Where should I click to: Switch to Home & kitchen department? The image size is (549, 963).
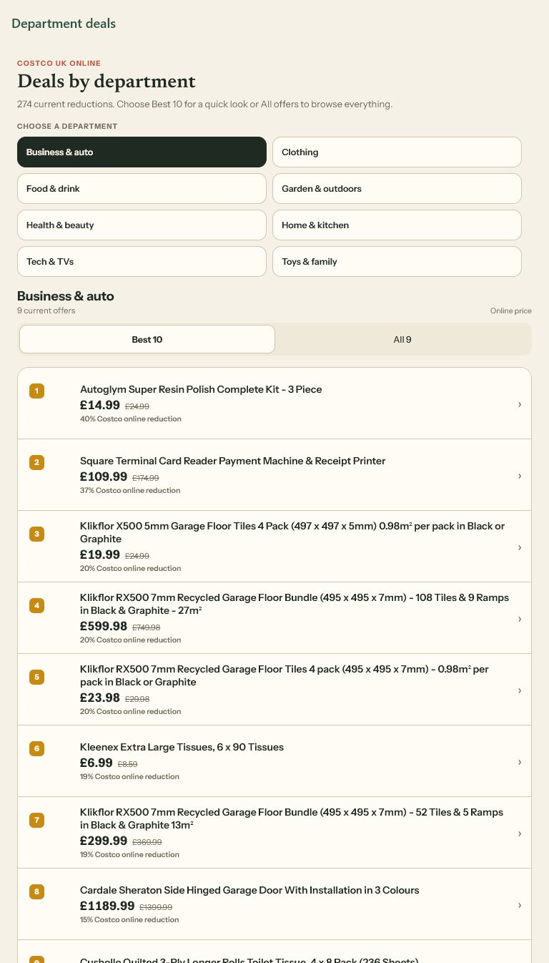click(397, 225)
